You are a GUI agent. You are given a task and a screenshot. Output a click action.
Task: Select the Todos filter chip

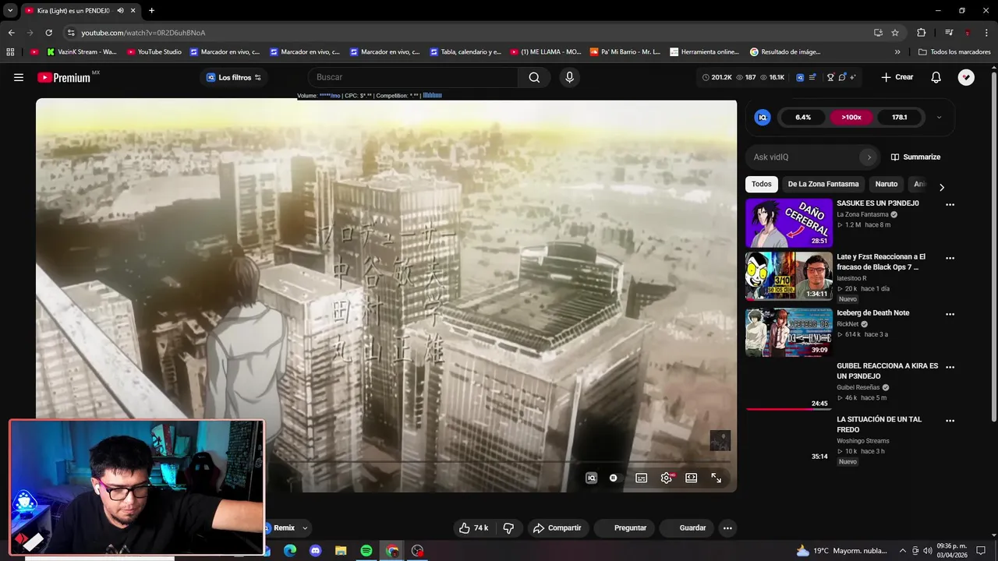pos(762,185)
